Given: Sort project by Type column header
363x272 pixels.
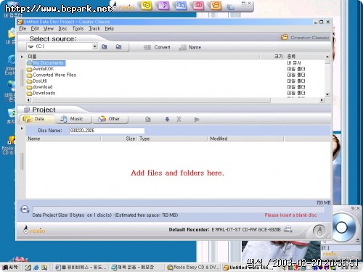Looking at the screenshot, I should tap(173, 139).
